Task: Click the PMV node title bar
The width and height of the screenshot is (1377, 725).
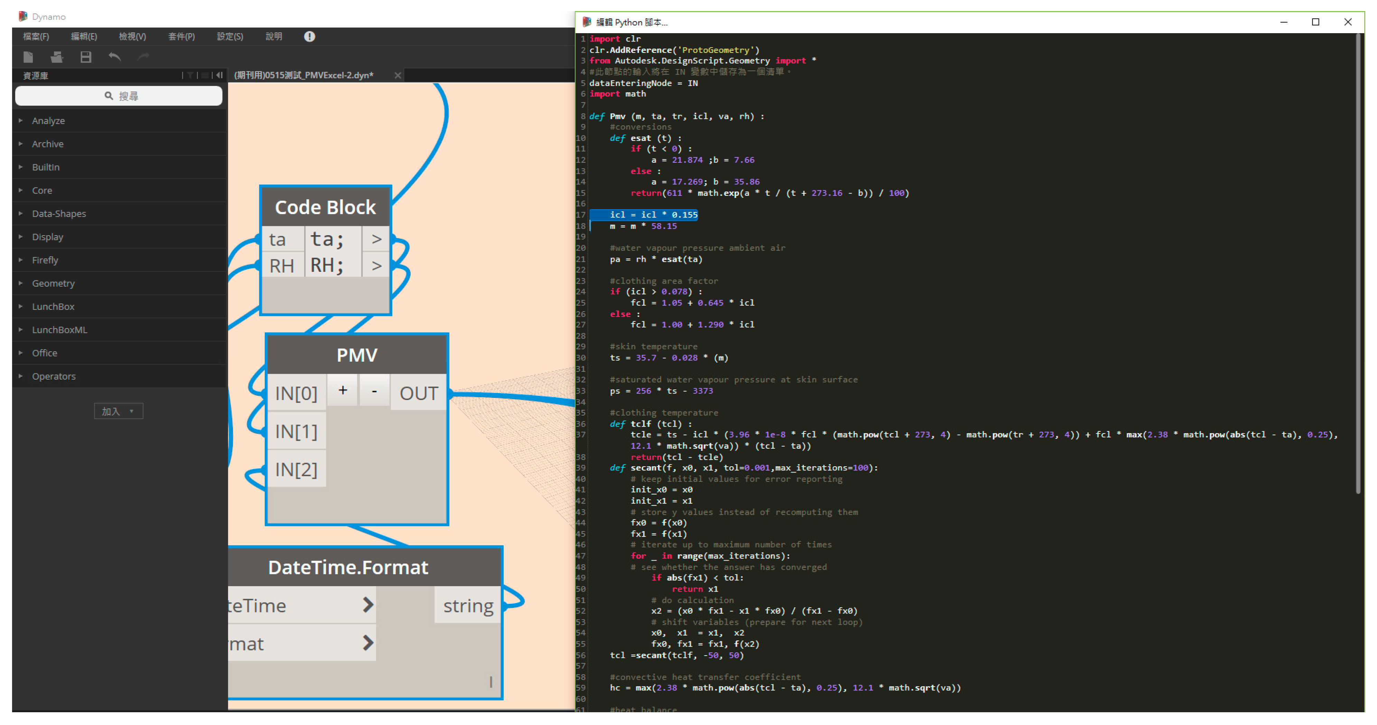Action: point(357,355)
